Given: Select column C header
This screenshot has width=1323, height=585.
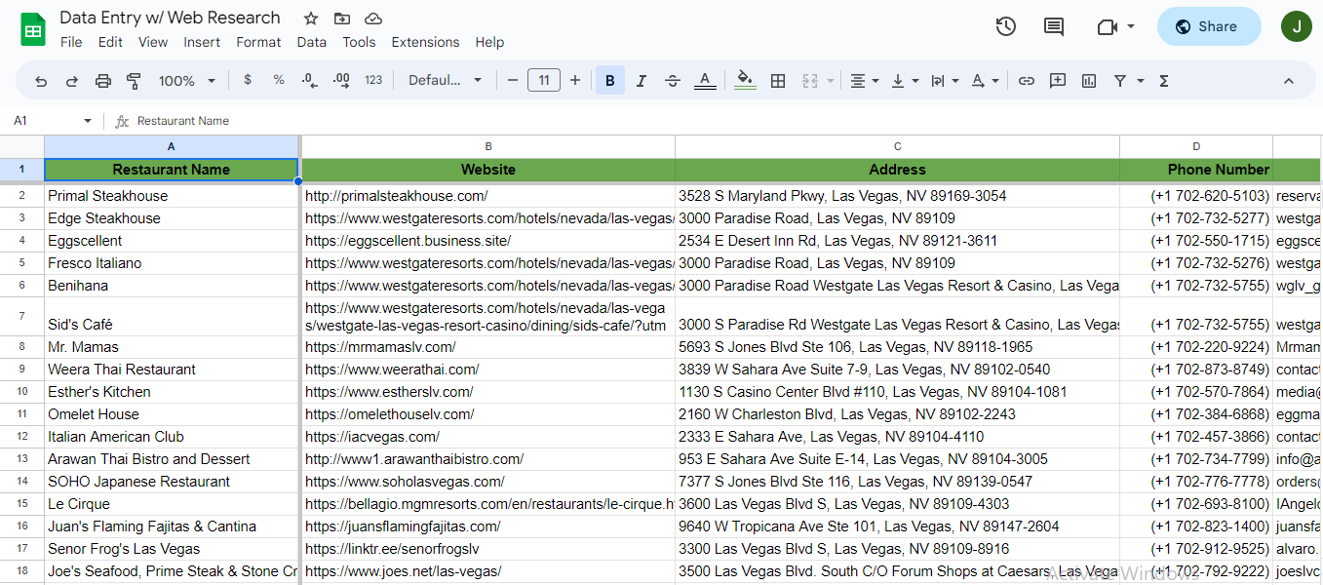Looking at the screenshot, I should tap(897, 146).
